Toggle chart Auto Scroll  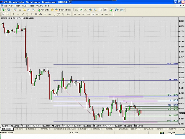pyautogui.click(x=101, y=10)
